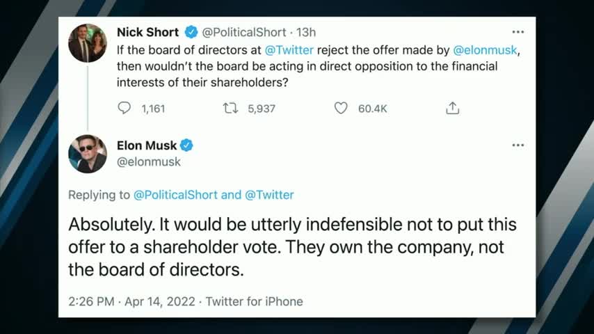Click the Elon Musk display name
The width and height of the screenshot is (594, 334).
pyautogui.click(x=147, y=145)
